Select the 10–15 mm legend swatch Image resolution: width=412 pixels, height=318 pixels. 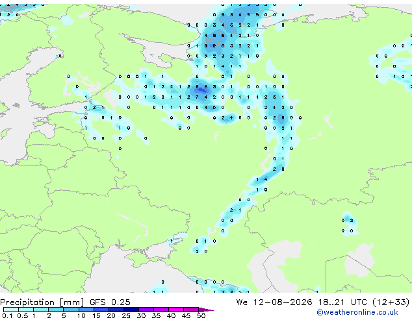[x=86, y=310]
